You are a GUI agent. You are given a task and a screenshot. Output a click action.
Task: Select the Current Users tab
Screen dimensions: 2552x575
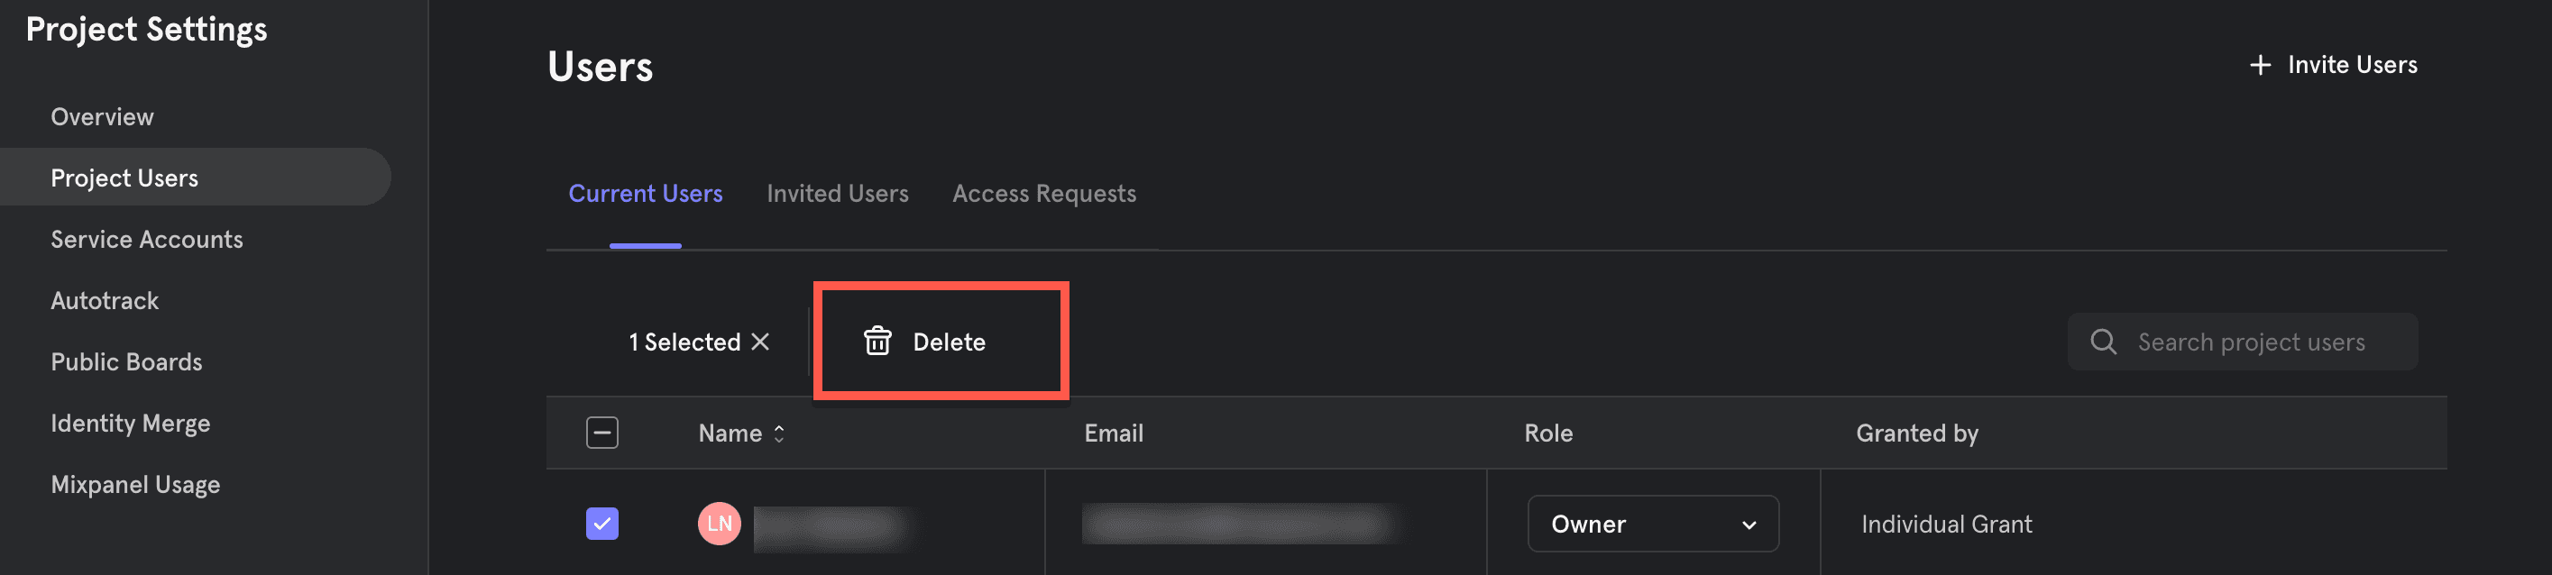645,194
